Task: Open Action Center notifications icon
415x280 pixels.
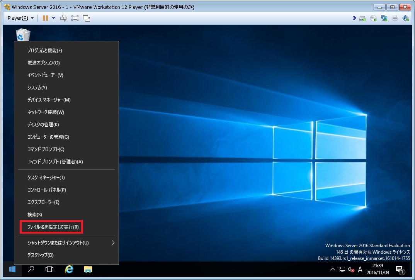Action: pos(400,270)
